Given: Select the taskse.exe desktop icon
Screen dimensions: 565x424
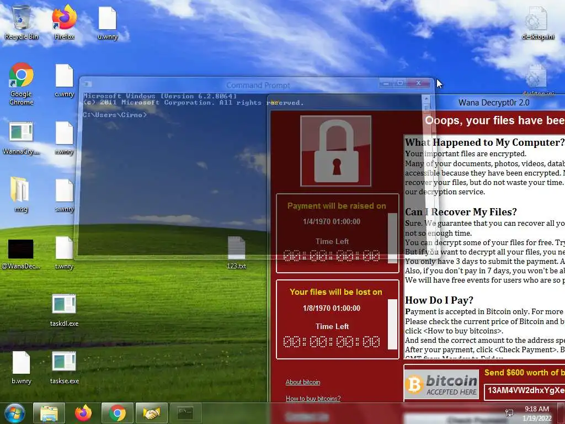Looking at the screenshot, I should click(x=64, y=367).
